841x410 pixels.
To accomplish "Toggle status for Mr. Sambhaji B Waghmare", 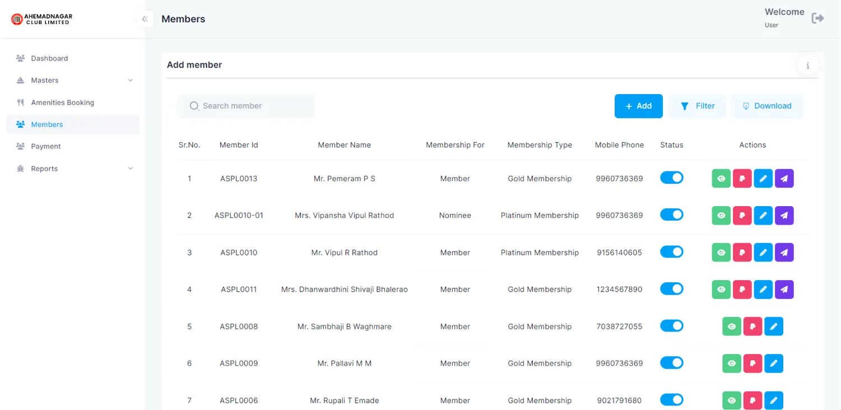I will click(x=672, y=325).
